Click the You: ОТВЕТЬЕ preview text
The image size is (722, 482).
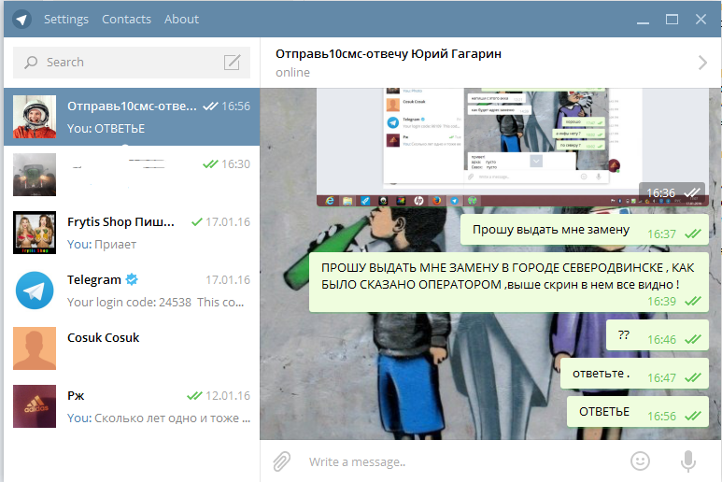106,129
